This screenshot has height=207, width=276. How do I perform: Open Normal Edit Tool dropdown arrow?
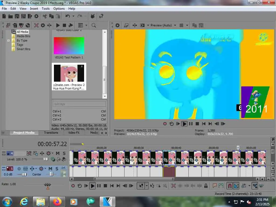click(146, 186)
